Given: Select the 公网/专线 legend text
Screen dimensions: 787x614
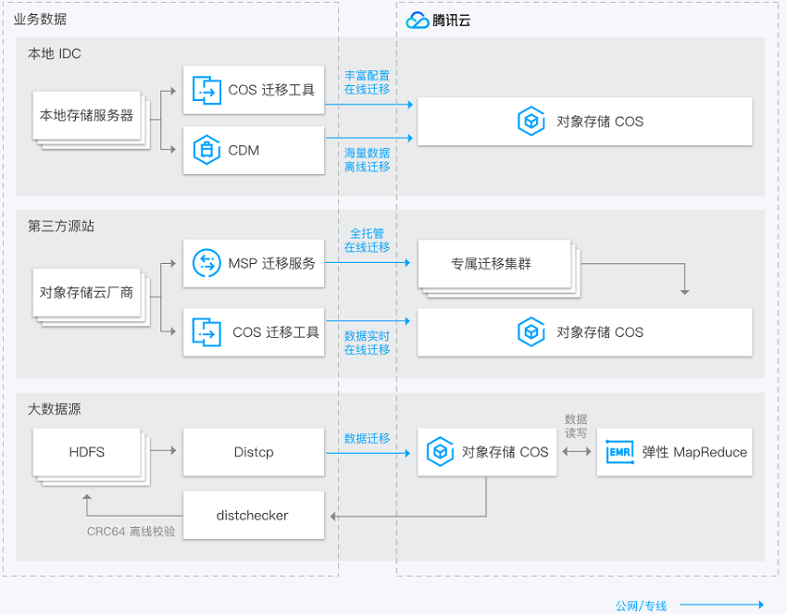Looking at the screenshot, I should coord(641,606).
